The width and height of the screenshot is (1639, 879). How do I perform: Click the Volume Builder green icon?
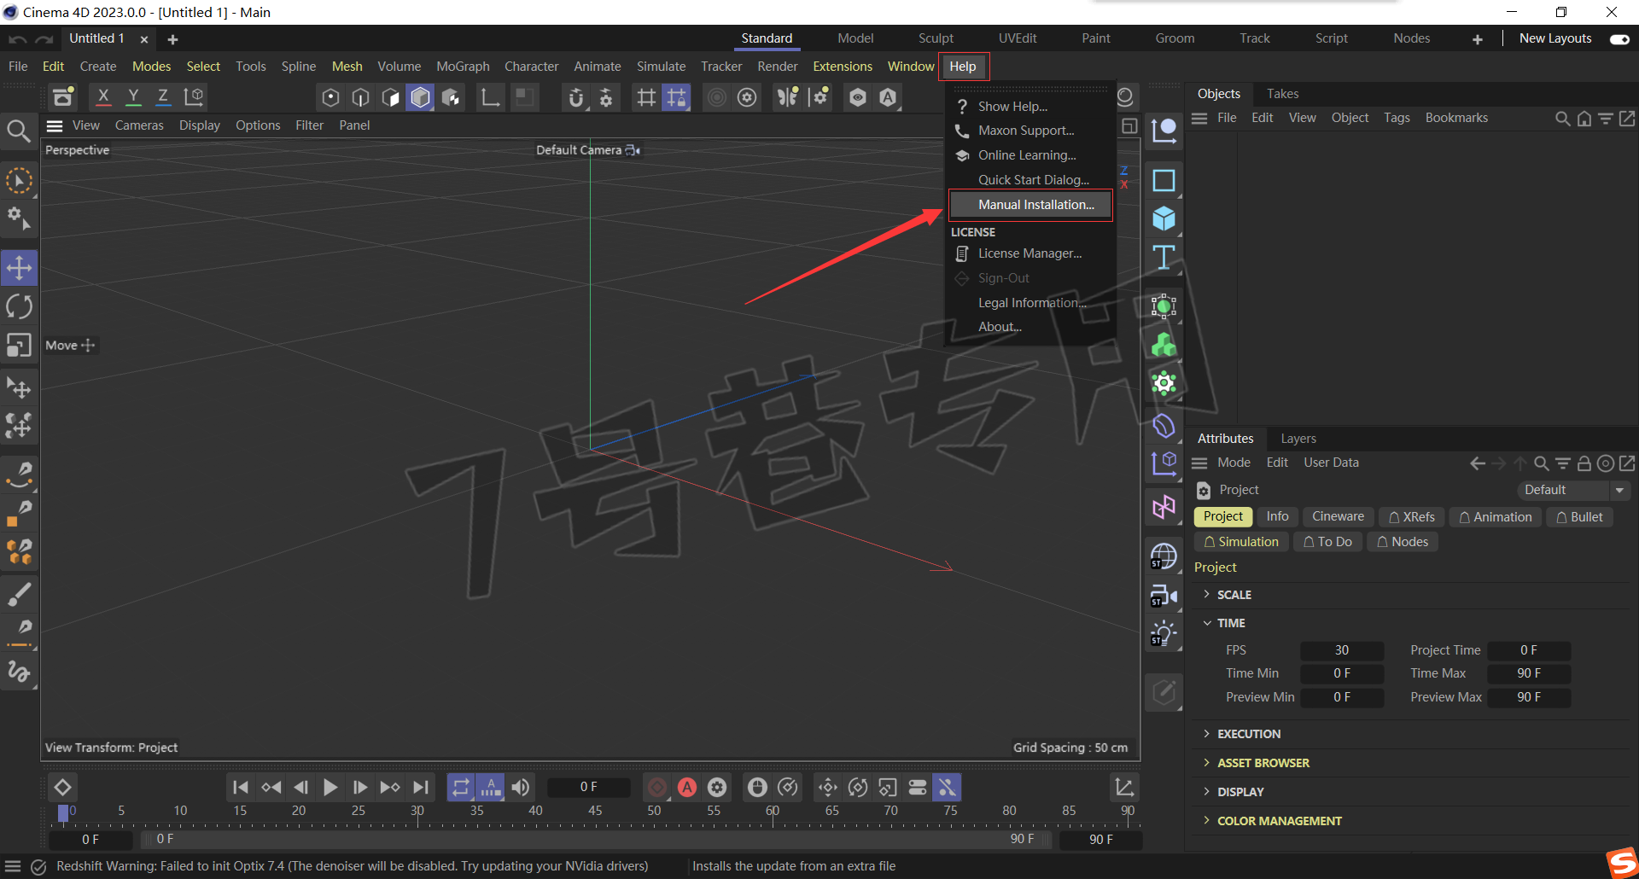[x=1164, y=345]
